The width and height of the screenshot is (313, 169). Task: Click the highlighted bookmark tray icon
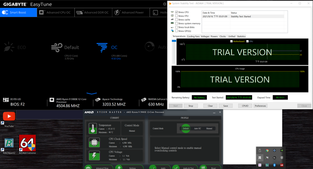click(x=260, y=158)
